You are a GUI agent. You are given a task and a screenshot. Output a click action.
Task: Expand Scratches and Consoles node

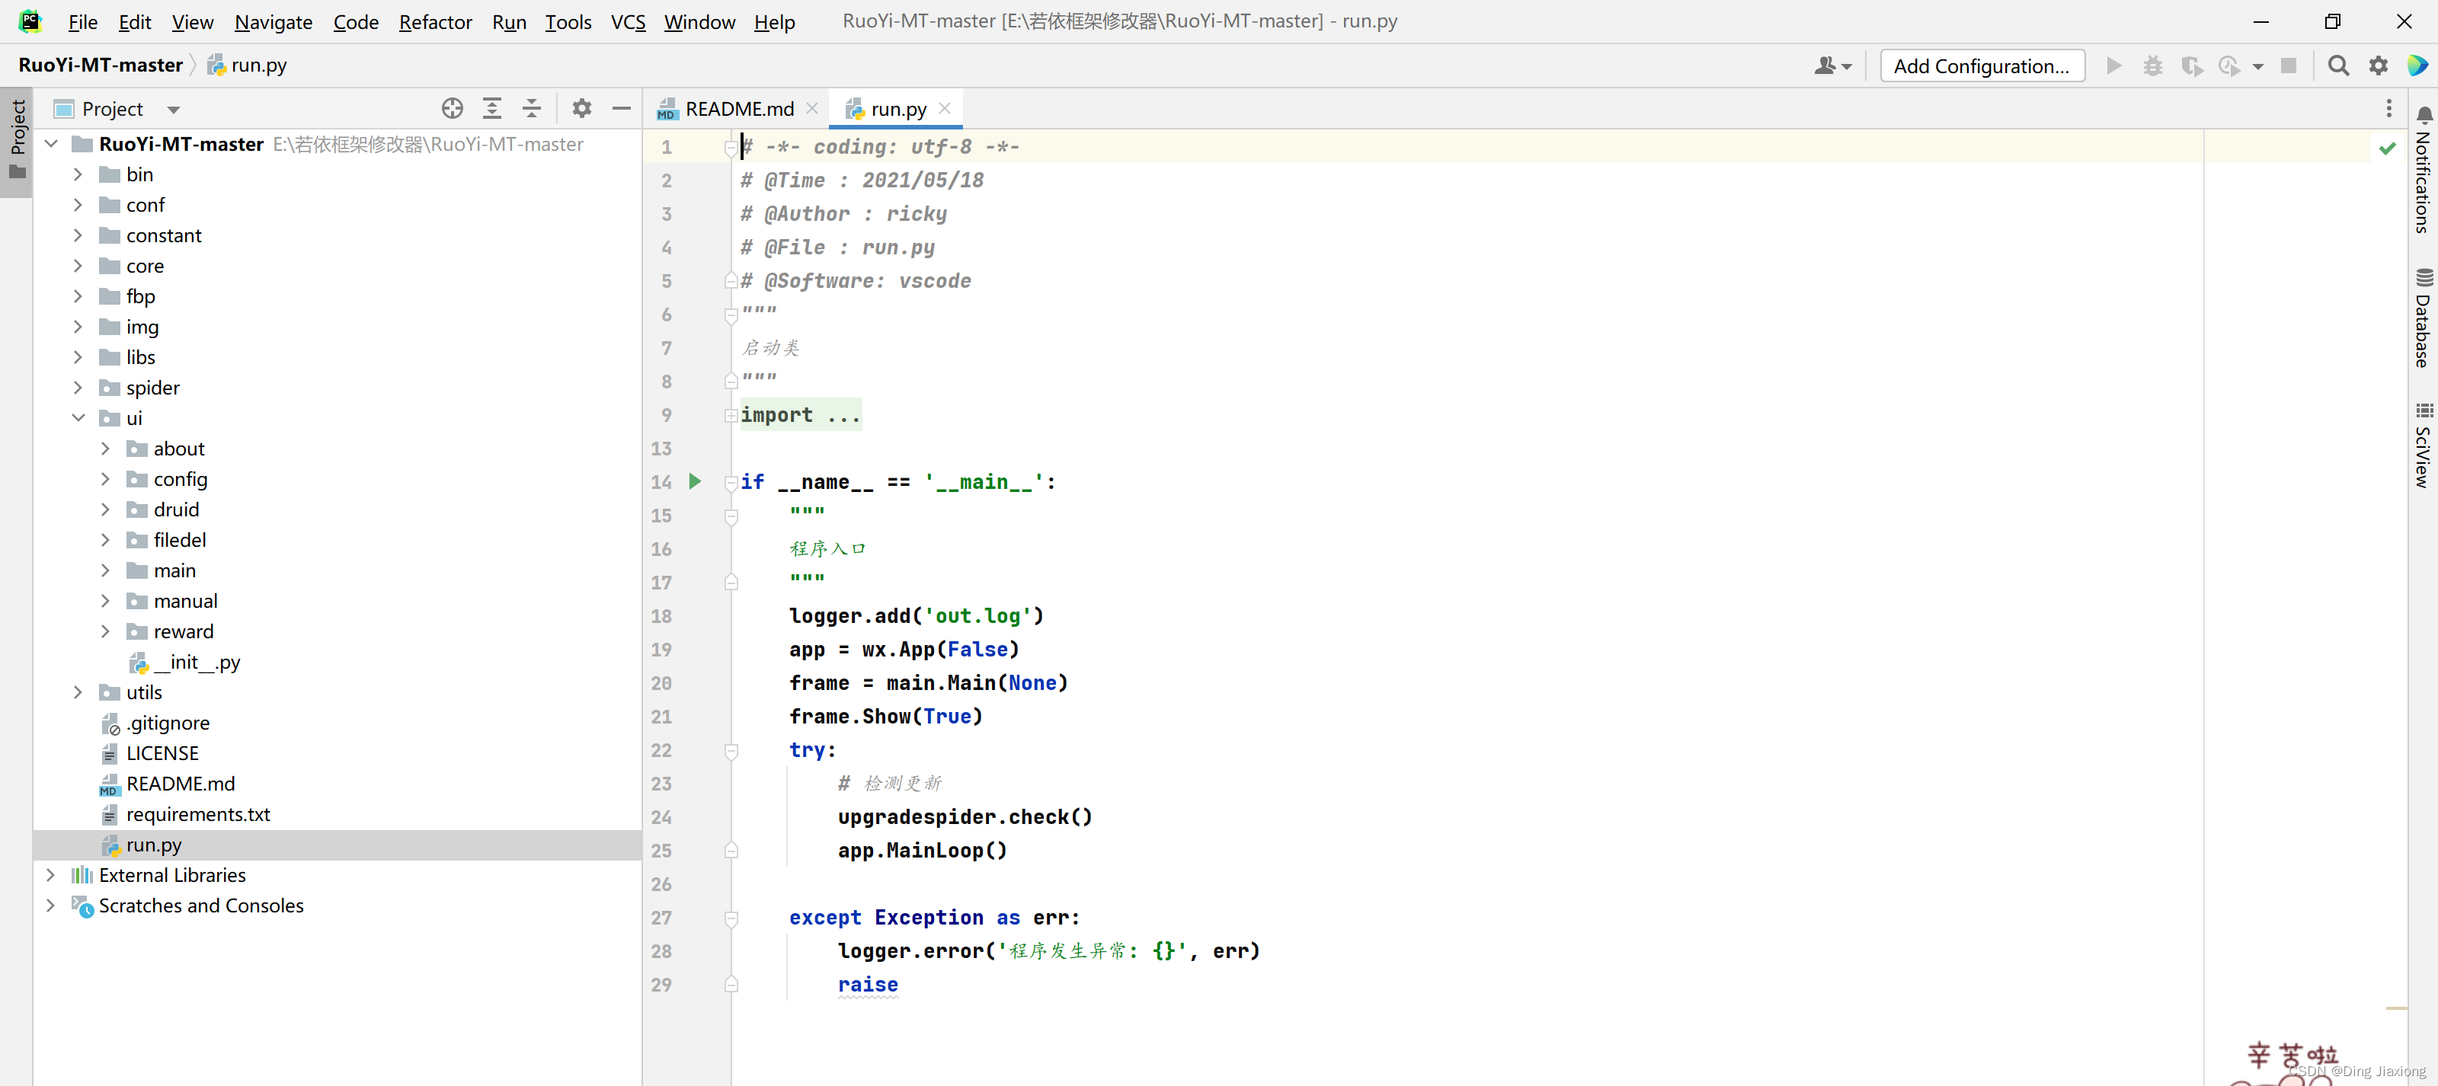[51, 906]
